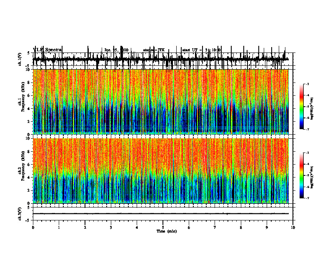Click the ch.1 spectrogram color bar
Screen dimensions: 330x255
pyautogui.click(x=302, y=107)
